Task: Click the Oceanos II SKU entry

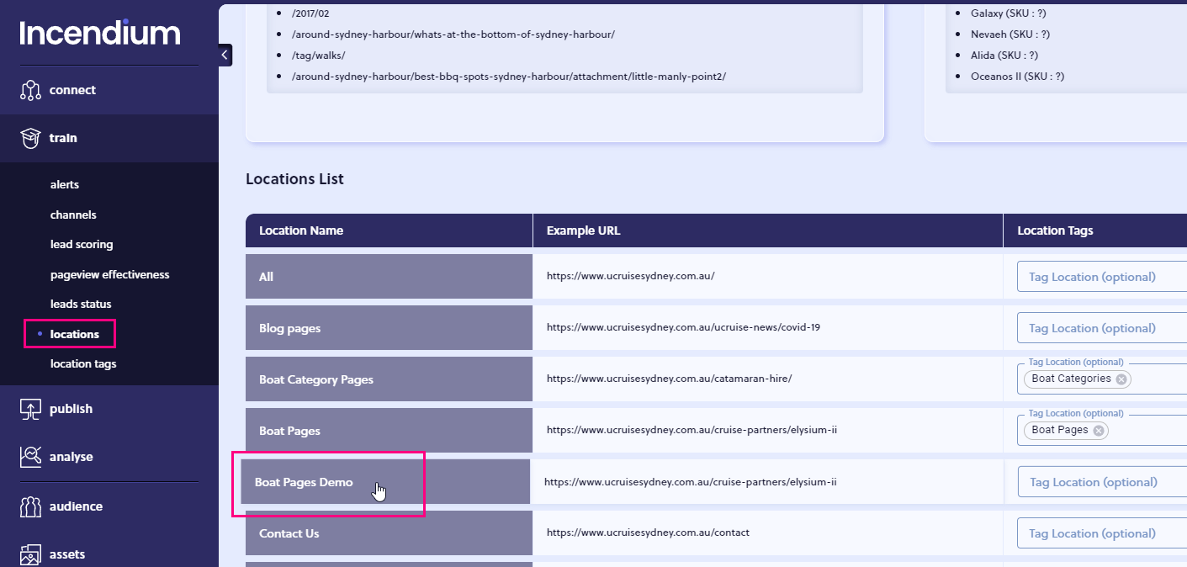Action: (1018, 77)
